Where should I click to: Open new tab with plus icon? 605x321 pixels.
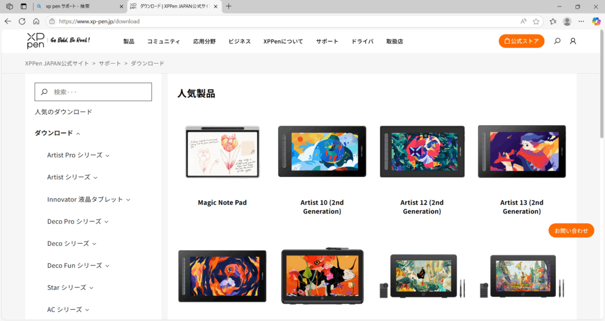click(229, 6)
